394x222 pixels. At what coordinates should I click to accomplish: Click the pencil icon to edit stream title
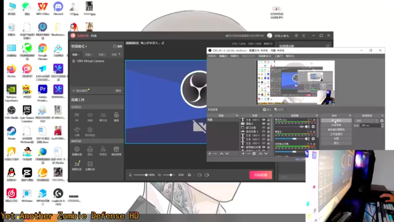coord(163,43)
